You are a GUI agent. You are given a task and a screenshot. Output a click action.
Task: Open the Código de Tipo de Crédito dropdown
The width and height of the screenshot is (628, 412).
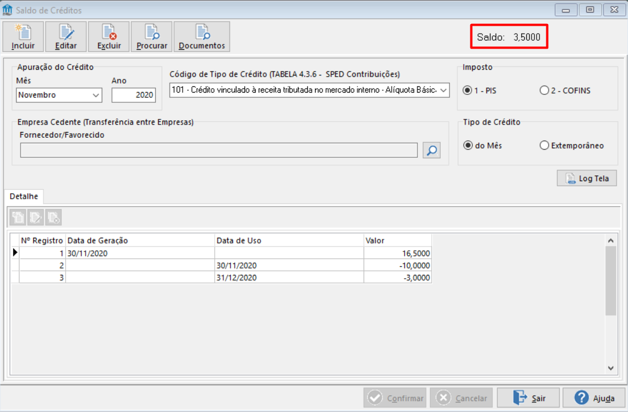[x=444, y=90]
